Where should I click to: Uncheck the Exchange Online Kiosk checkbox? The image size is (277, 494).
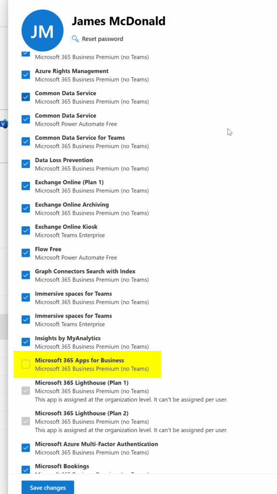26,231
